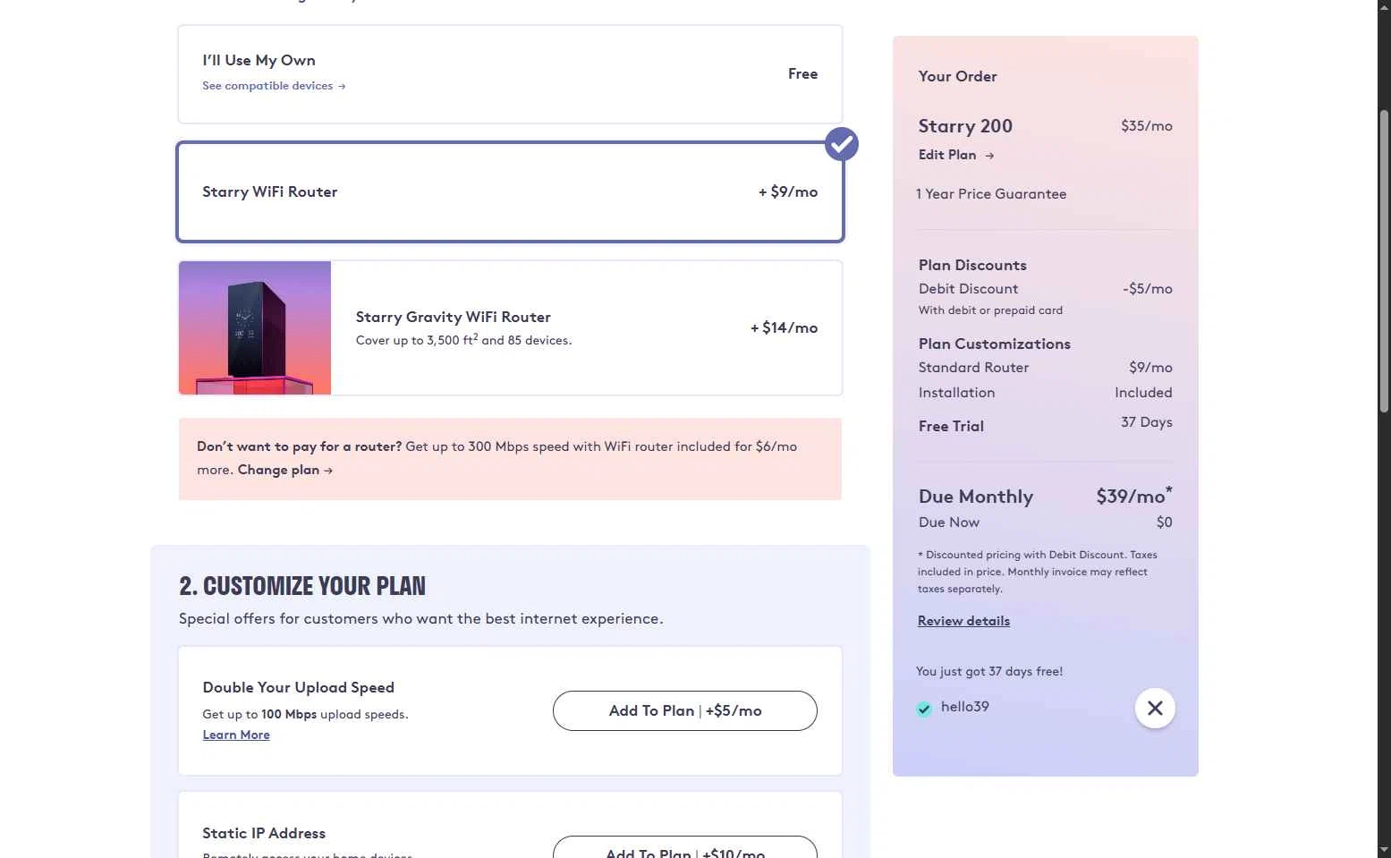Image resolution: width=1391 pixels, height=858 pixels.
Task: Click the green check beside hello39
Action: (x=924, y=709)
